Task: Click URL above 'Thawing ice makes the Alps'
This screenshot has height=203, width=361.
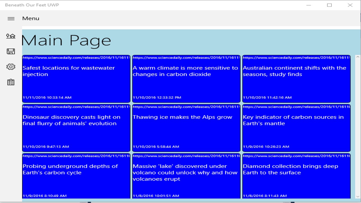Action: pos(186,107)
